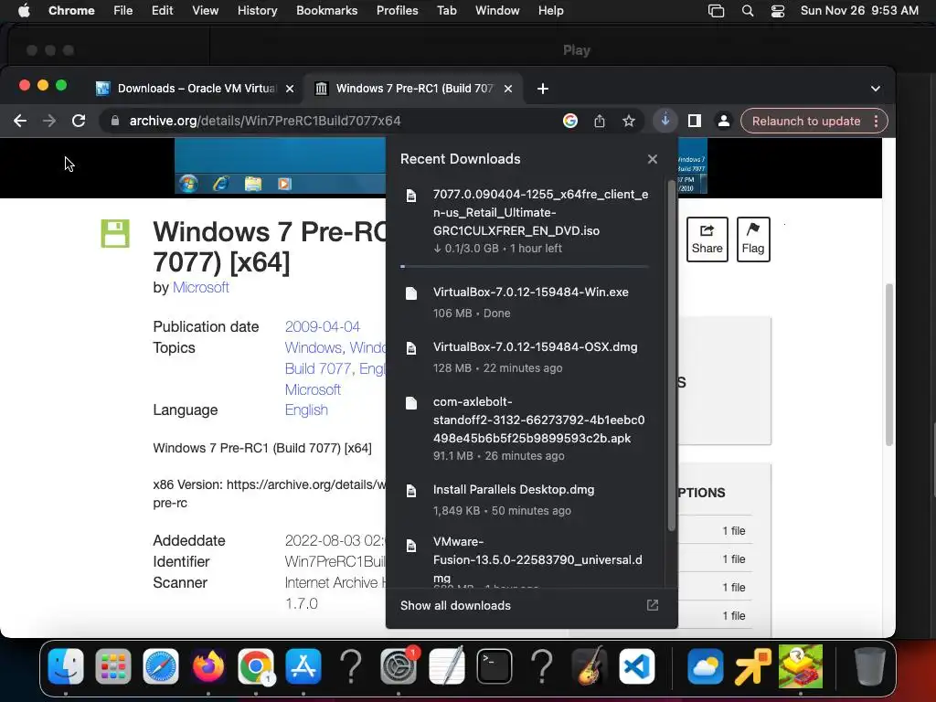Open the 2009-04-04 publication date link
The width and height of the screenshot is (936, 702).
[323, 327]
